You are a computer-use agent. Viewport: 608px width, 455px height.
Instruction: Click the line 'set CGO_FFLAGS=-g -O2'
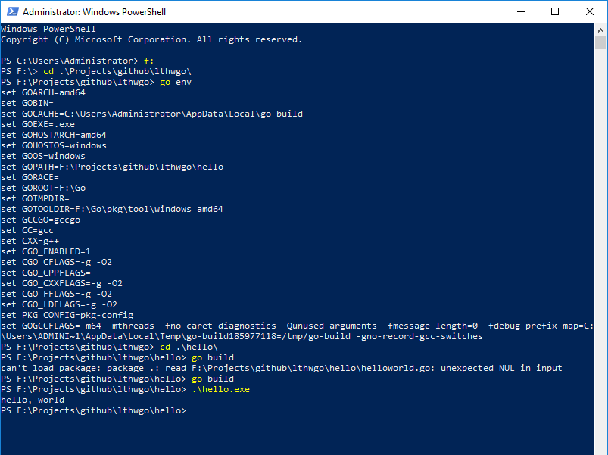(56, 294)
